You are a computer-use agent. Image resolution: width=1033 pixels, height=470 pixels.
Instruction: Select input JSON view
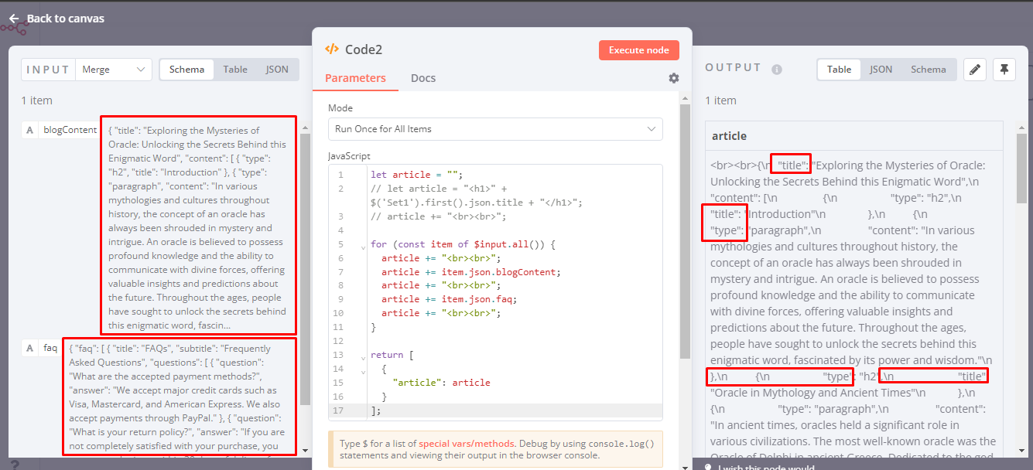pos(277,70)
